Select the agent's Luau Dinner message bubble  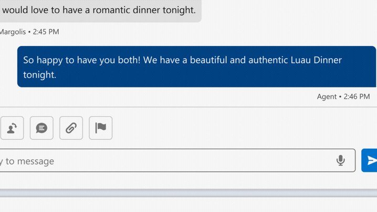click(x=197, y=66)
